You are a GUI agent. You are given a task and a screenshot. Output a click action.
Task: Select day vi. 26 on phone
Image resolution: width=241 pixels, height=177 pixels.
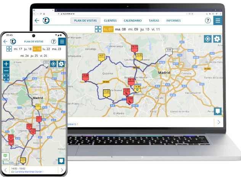coord(43,56)
